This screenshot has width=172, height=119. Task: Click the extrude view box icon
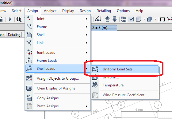[139, 19]
